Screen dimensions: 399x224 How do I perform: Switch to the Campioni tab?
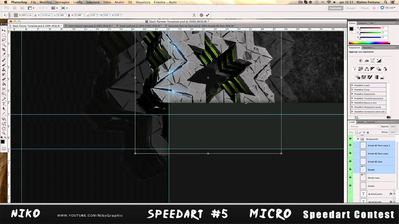(363, 23)
